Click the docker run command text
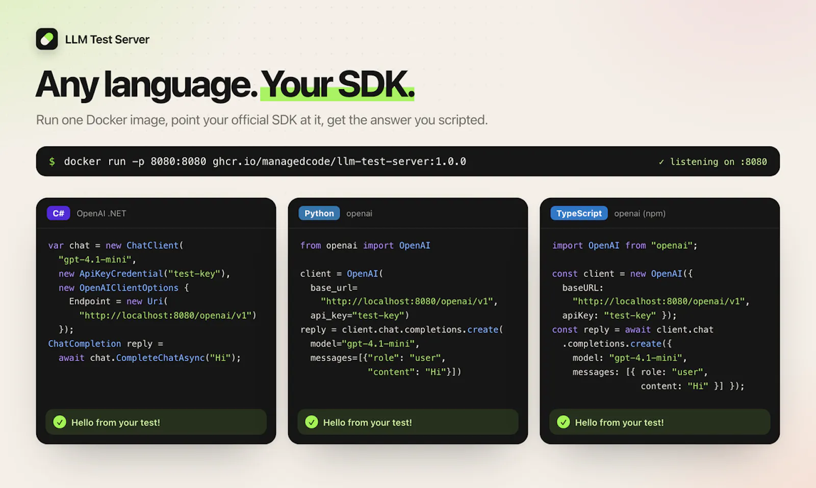Viewport: 816px width, 488px height. coord(265,162)
